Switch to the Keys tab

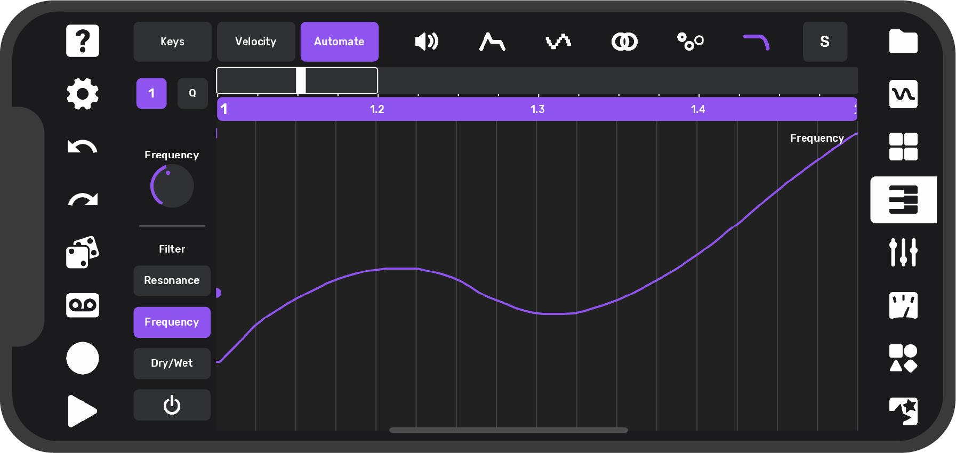click(x=172, y=42)
